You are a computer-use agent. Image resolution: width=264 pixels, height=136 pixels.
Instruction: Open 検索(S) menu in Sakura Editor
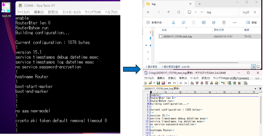point(183,78)
